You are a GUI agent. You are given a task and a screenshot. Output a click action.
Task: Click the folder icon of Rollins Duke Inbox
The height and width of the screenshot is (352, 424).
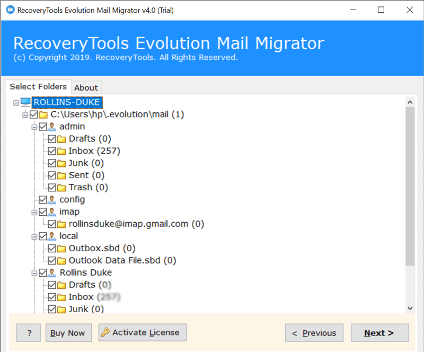(61, 297)
